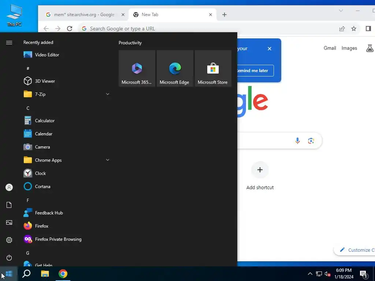Screen dimensions: 375x281
Task: Open Pictures icon in Start sidebar
Action: [9, 222]
